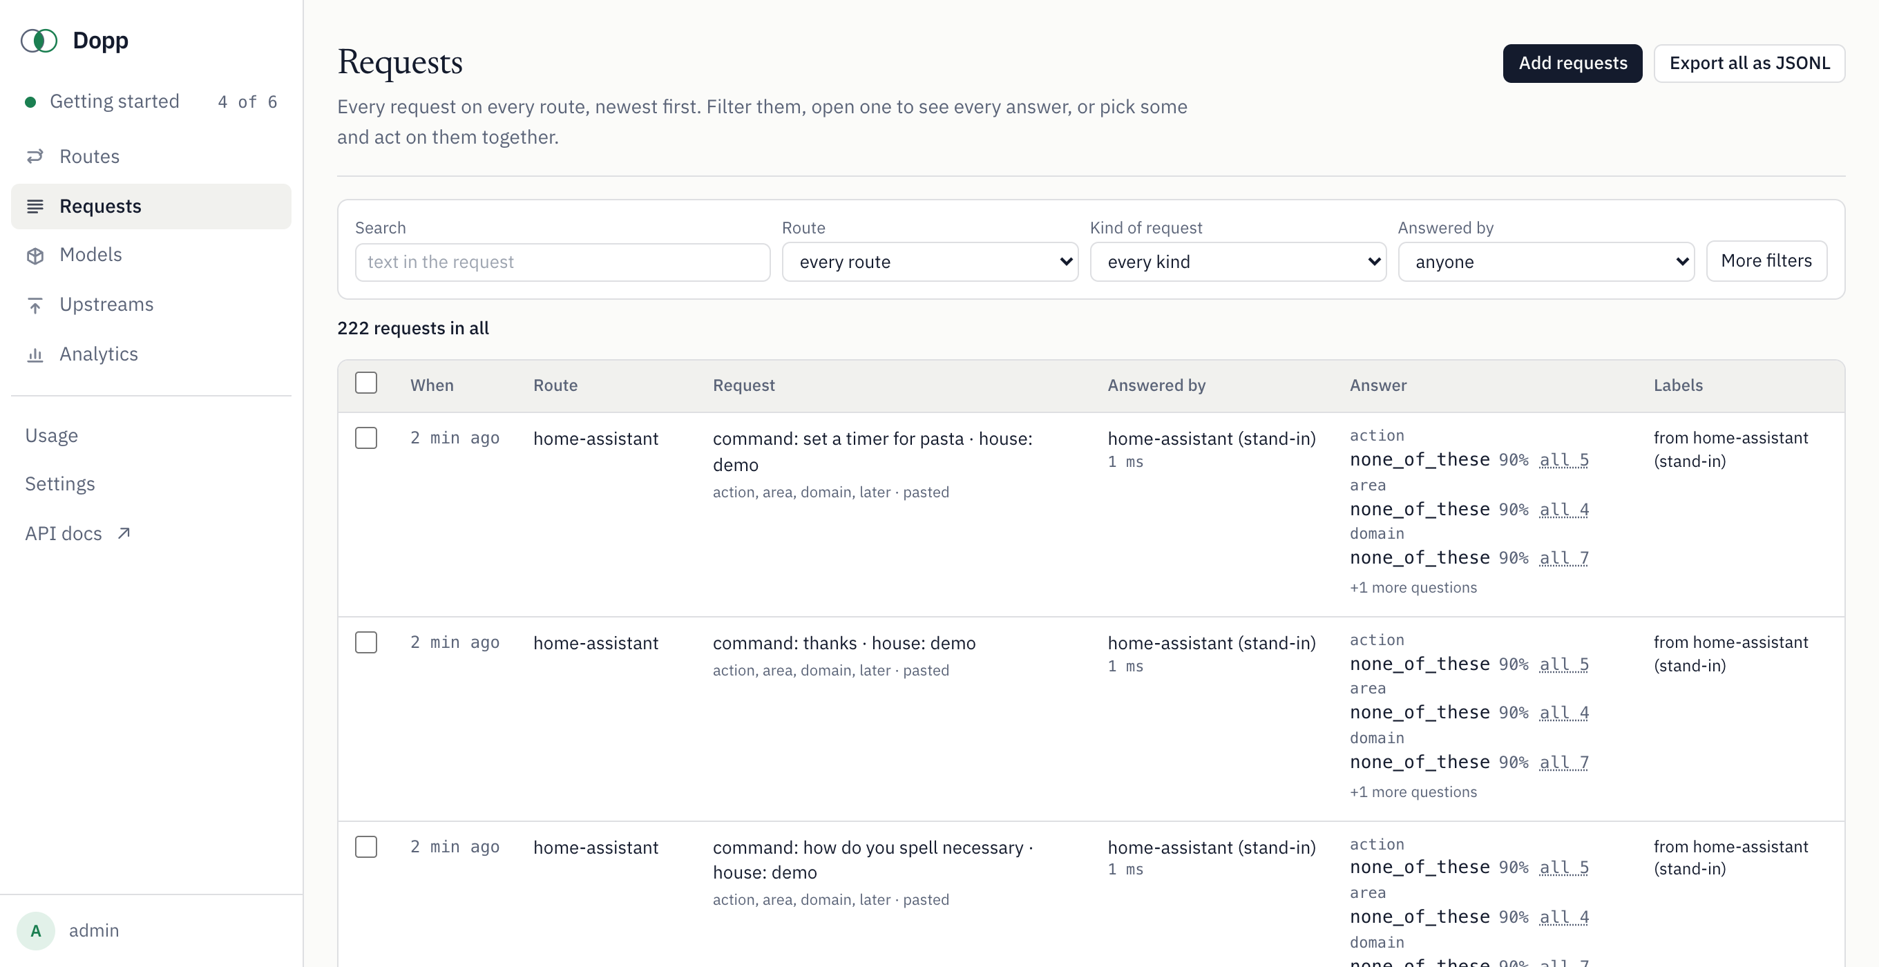This screenshot has width=1879, height=967.
Task: Click the Routes arrows icon in sidebar
Action: click(x=35, y=157)
